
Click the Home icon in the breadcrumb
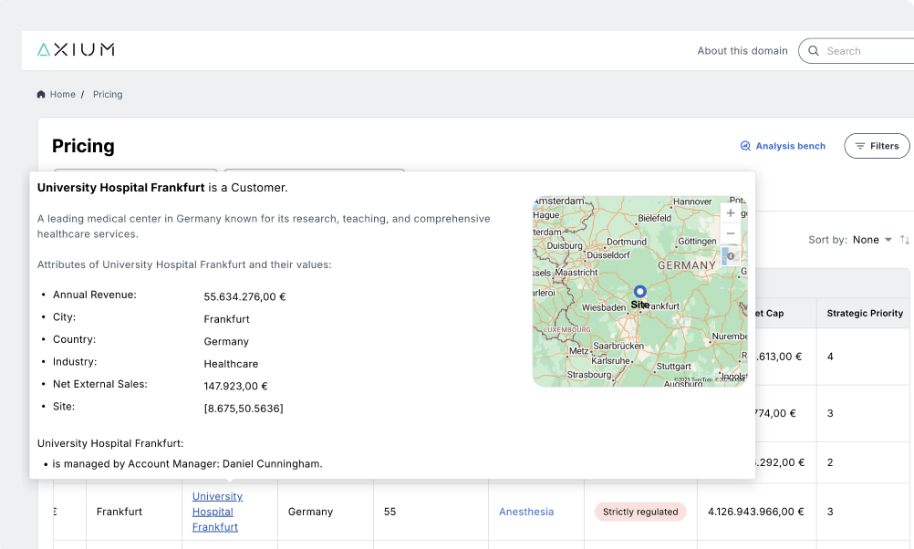(x=41, y=95)
